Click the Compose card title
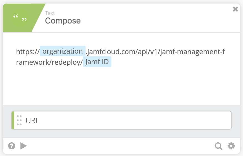Viewport: 243px width, 156px height. [x=63, y=21]
